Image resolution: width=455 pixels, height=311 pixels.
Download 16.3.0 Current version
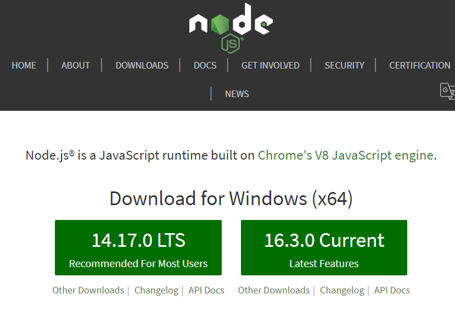click(x=324, y=247)
